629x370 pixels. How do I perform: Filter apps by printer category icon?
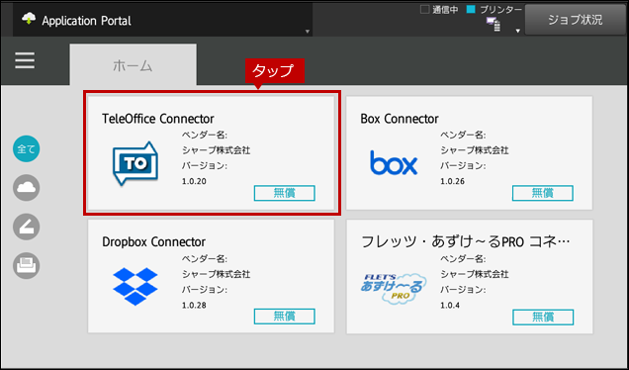[x=26, y=265]
